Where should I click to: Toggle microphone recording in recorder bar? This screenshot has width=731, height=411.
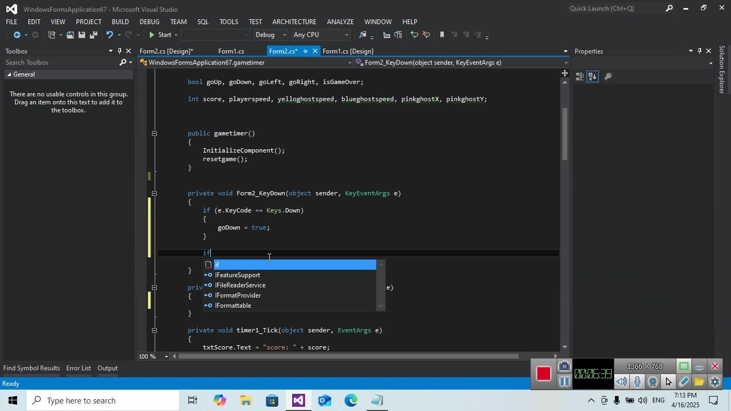pos(637,382)
